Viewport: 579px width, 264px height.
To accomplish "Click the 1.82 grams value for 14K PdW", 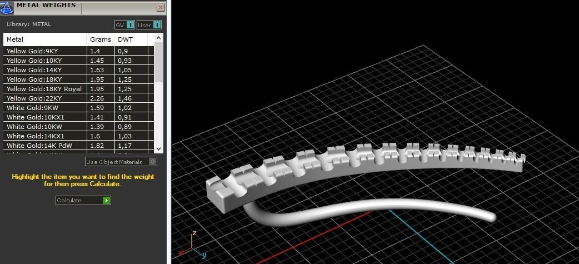I will point(97,146).
